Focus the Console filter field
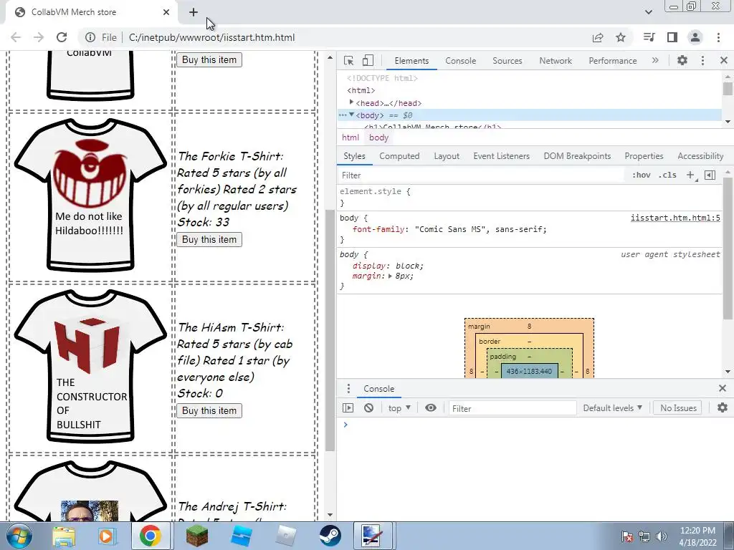The width and height of the screenshot is (734, 550). (513, 408)
